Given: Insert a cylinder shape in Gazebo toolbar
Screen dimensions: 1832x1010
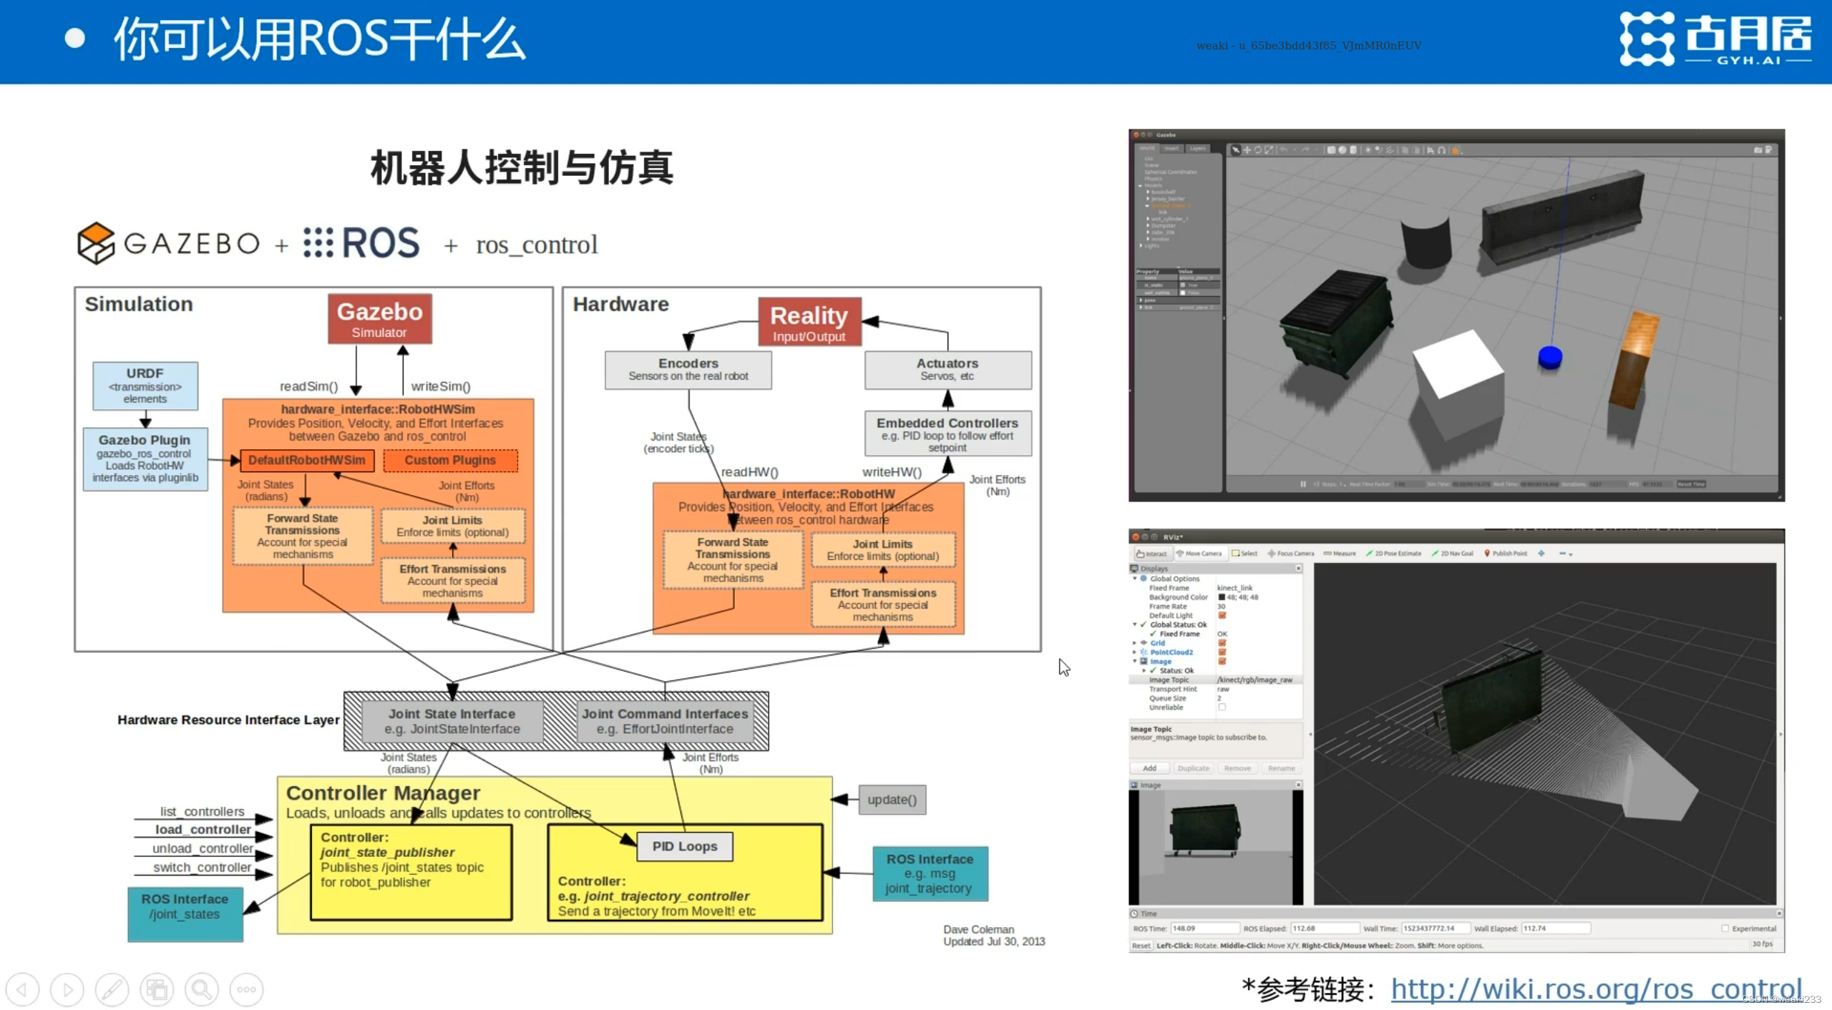Looking at the screenshot, I should [x=1353, y=150].
